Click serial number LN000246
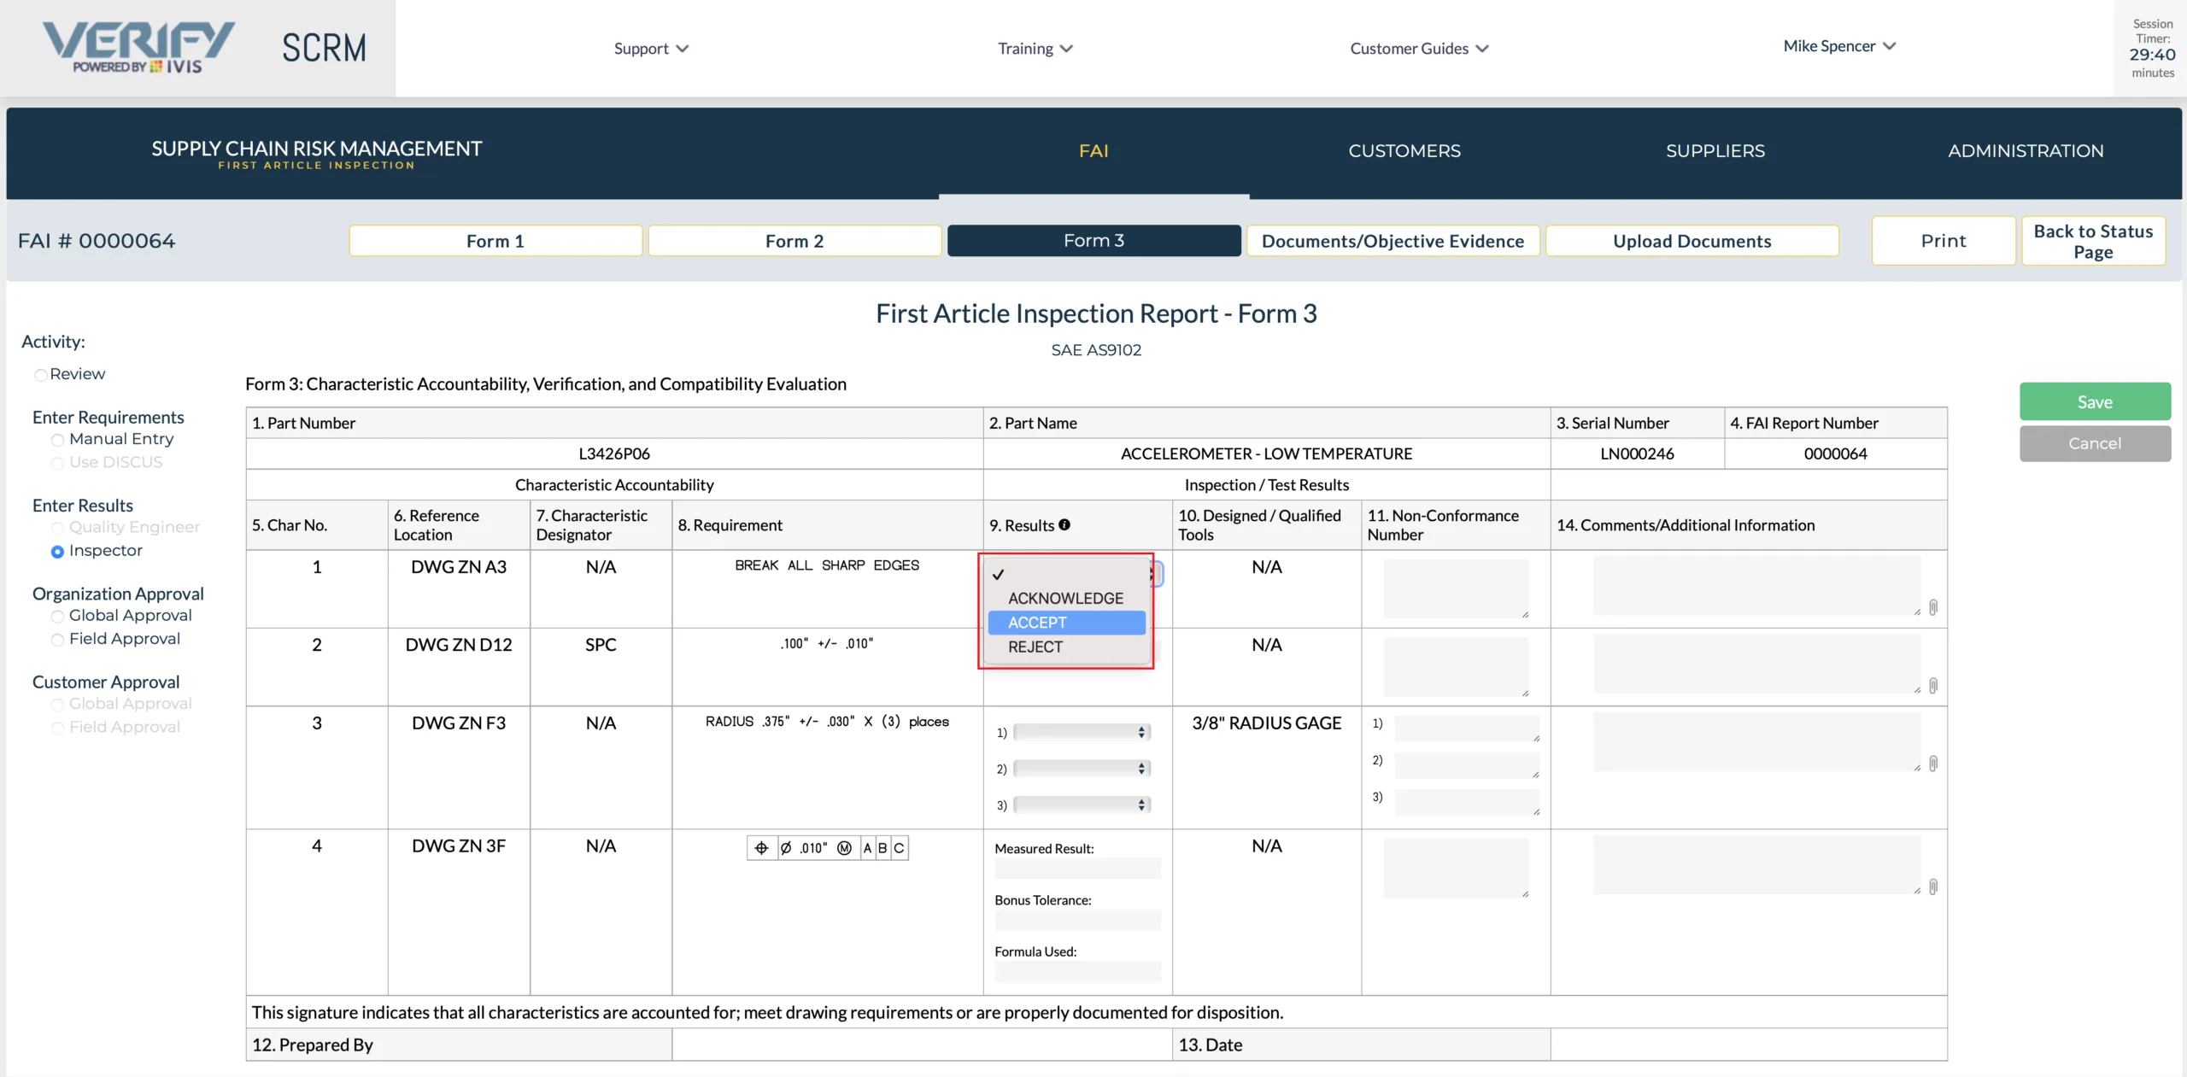Screen dimensions: 2187x1077 click(1637, 454)
